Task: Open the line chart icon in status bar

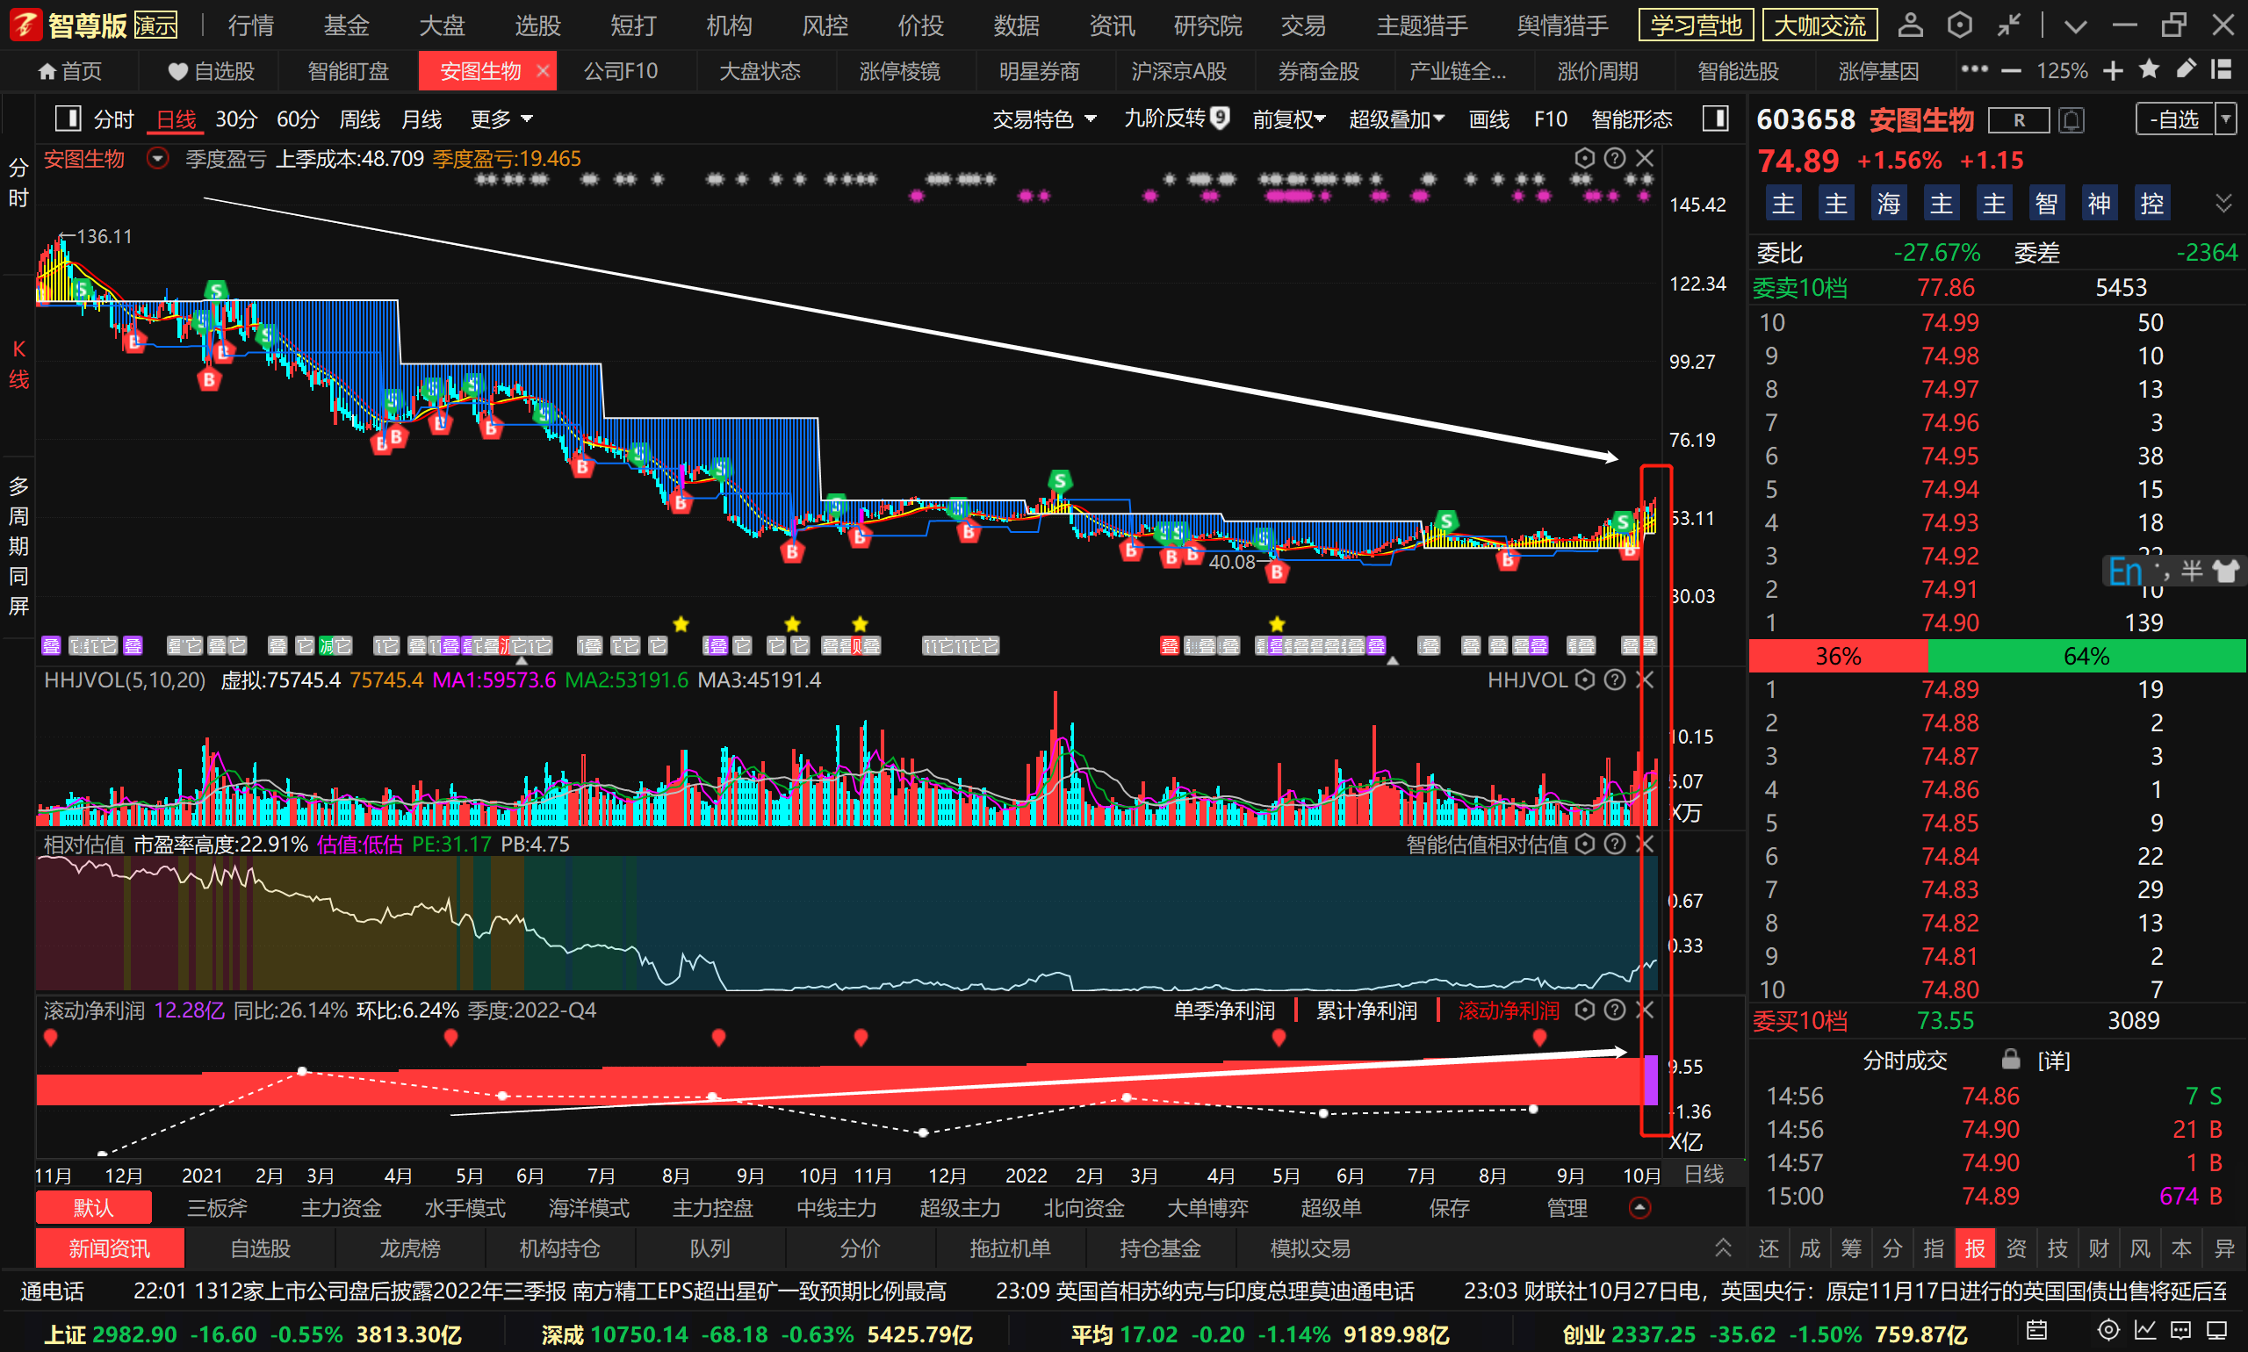Action: tap(2144, 1330)
